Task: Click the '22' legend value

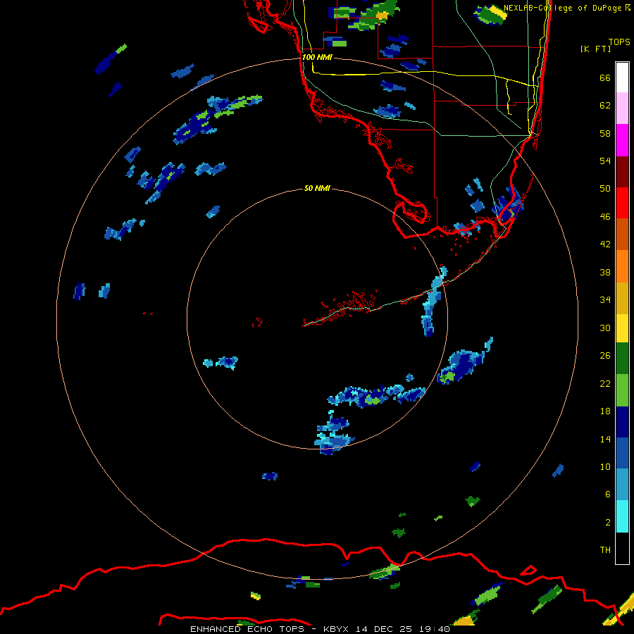Action: pyautogui.click(x=605, y=384)
